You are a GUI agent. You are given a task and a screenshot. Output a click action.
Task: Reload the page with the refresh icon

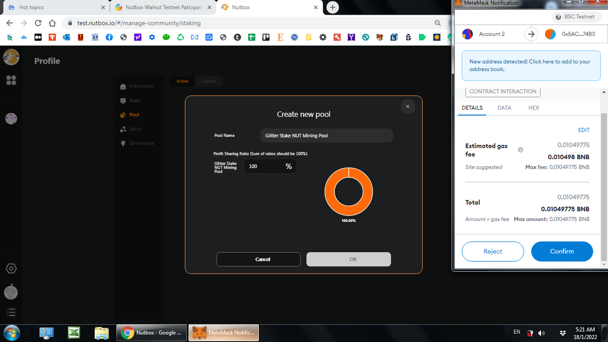[x=38, y=23]
